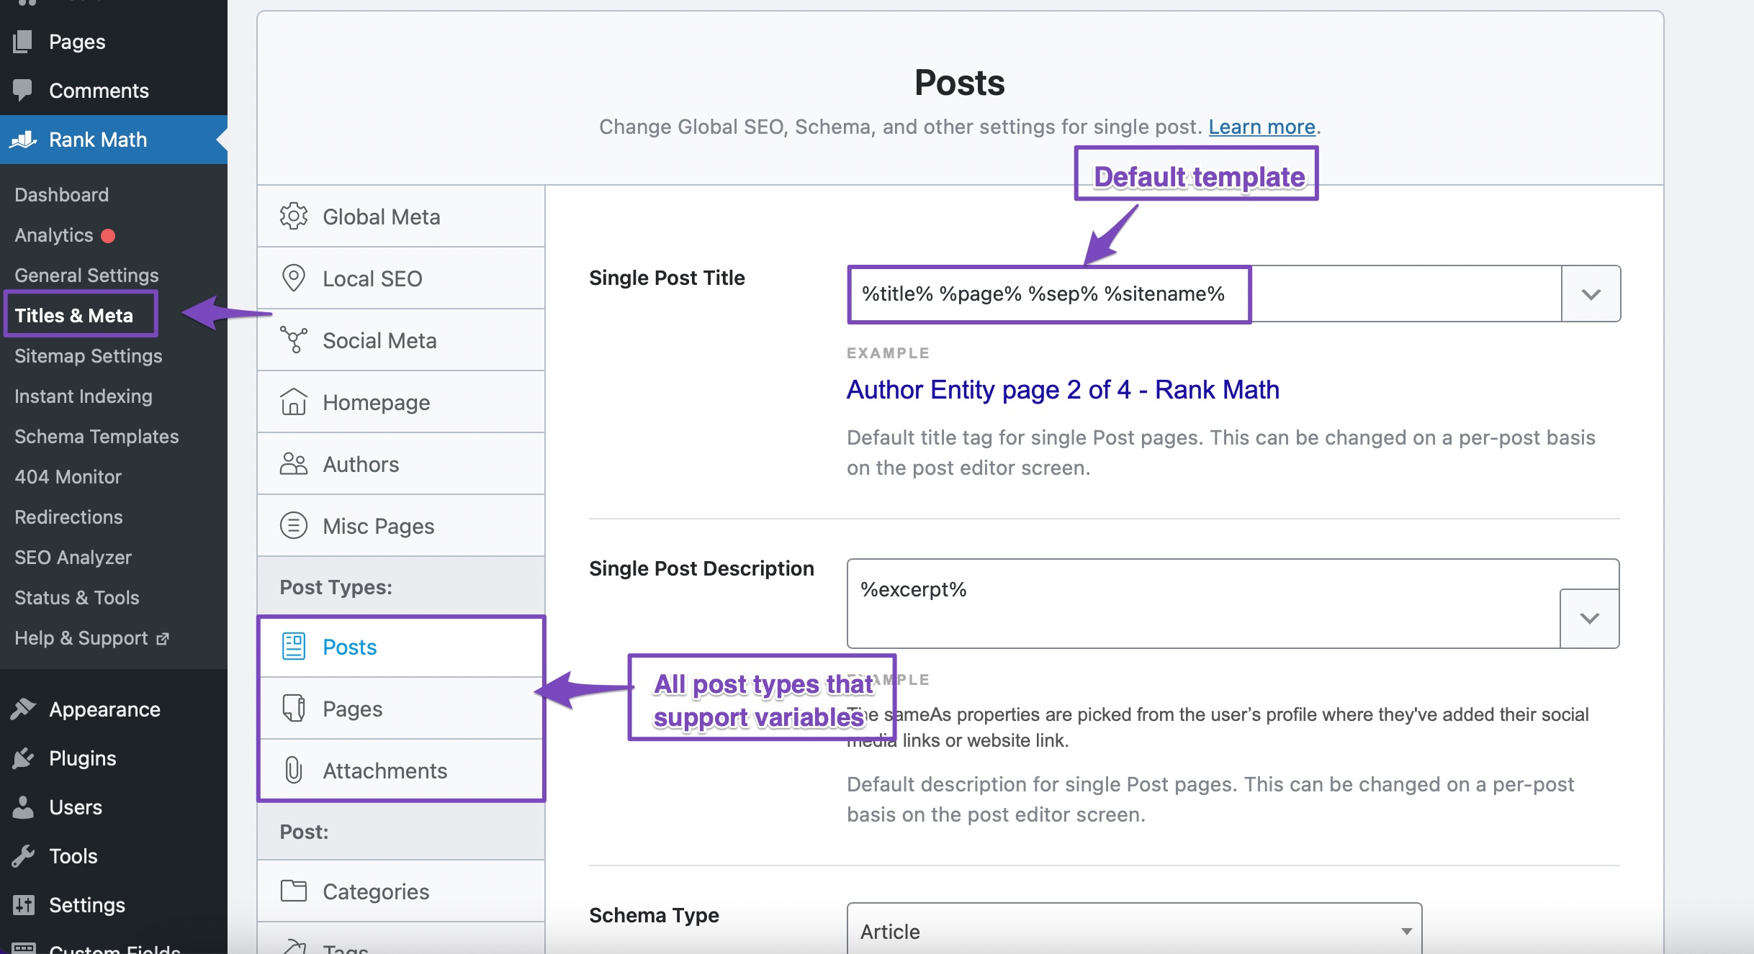1754x954 pixels.
Task: Expand the Single Post Title dropdown
Action: click(1592, 294)
